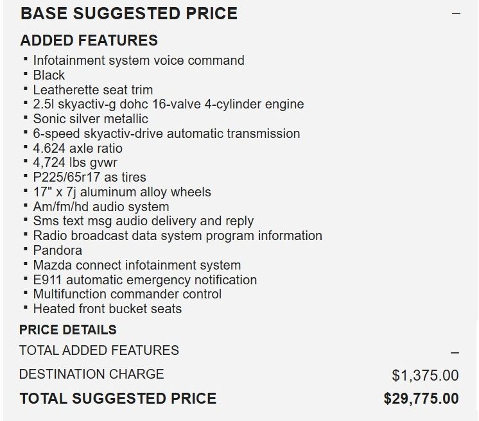Select the 17" x 7j aluminum alloy wheels line
This screenshot has width=479, height=421.
coord(122,192)
